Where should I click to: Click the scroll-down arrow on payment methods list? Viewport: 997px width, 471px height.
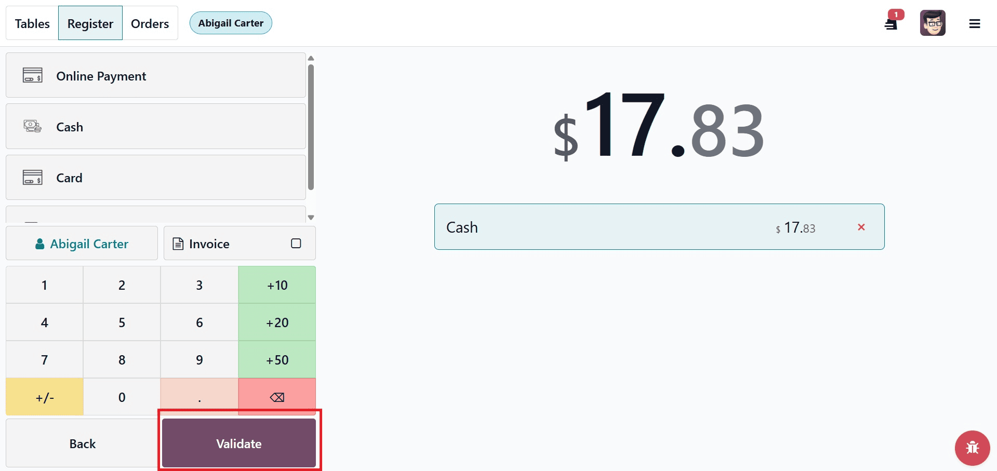click(x=311, y=217)
